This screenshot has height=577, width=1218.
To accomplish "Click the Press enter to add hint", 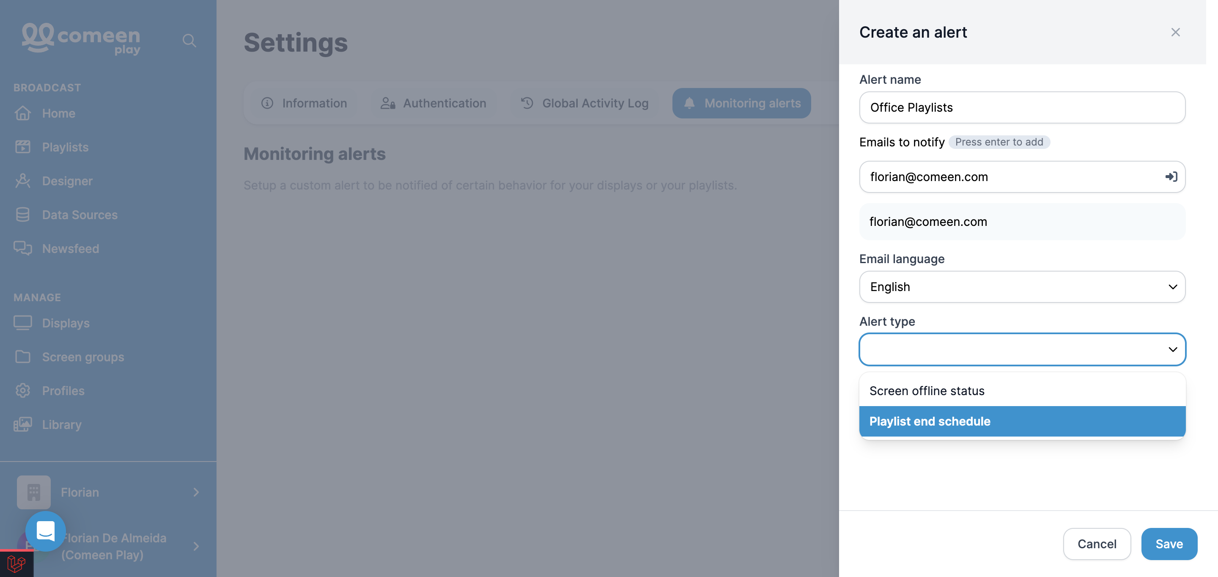I will [999, 142].
